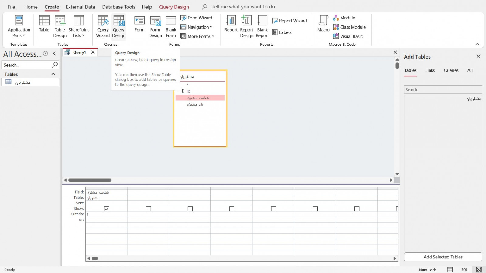The height and width of the screenshot is (273, 486).
Task: Click the Query Design button
Action: click(x=119, y=27)
